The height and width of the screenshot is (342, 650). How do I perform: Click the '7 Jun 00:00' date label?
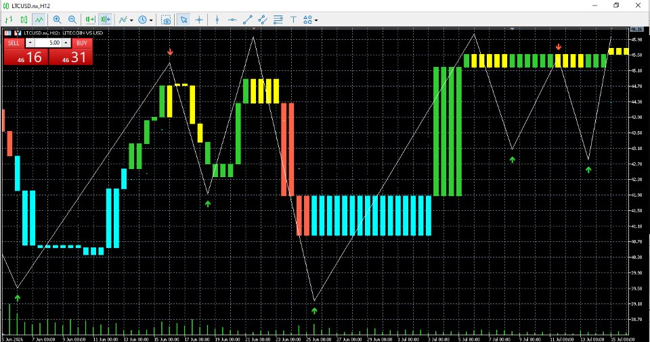tap(43, 339)
